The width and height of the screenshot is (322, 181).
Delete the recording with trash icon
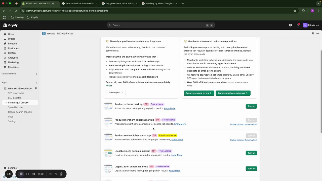[x=61, y=174]
